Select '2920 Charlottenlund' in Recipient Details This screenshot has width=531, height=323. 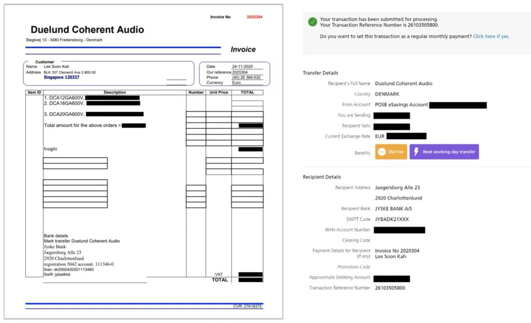pos(398,198)
